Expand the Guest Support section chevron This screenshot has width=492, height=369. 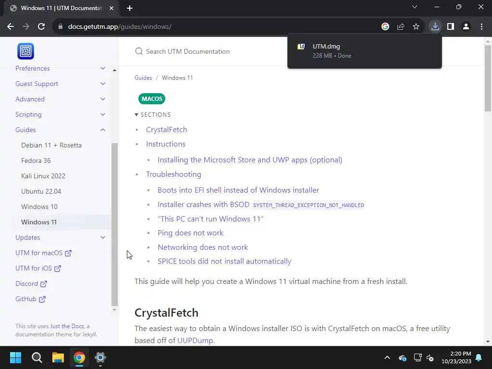103,84
